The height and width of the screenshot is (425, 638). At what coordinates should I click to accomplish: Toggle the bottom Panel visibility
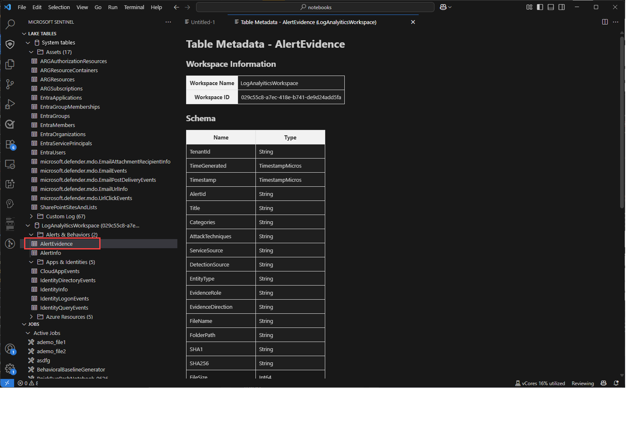tap(551, 7)
